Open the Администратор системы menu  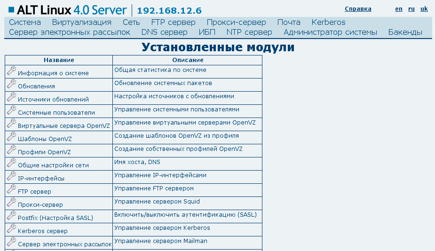331,32
